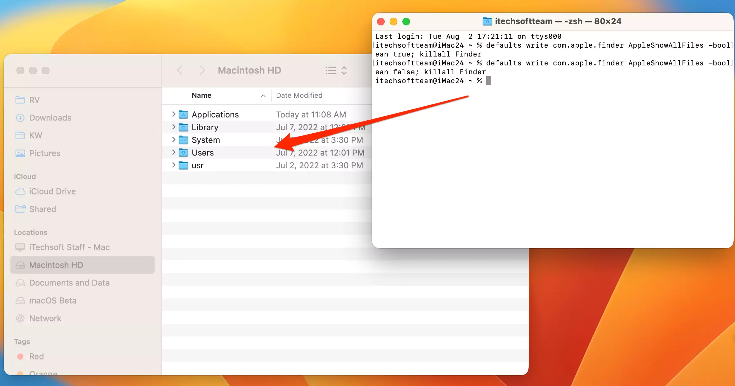The image size is (735, 386).
Task: Click the Documents and Data drive icon
Action: click(20, 283)
